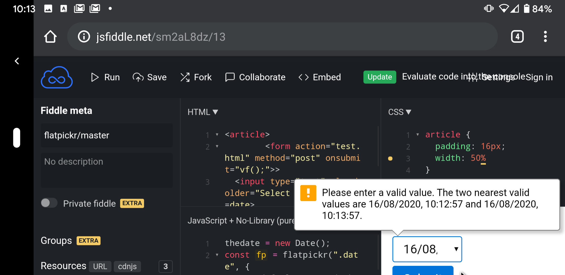Toggle the Private fiddle switch
This screenshot has height=275, width=565.
(49, 203)
